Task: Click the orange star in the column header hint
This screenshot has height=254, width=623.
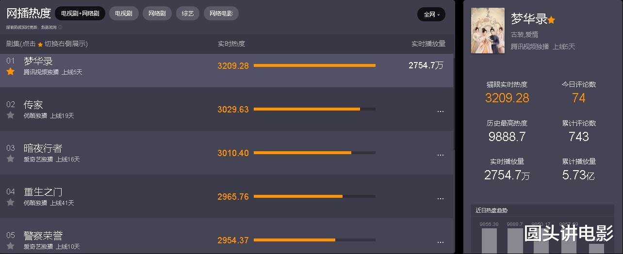Action: pyautogui.click(x=40, y=44)
